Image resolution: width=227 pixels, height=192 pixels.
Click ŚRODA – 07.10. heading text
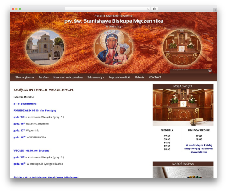coord(46,177)
